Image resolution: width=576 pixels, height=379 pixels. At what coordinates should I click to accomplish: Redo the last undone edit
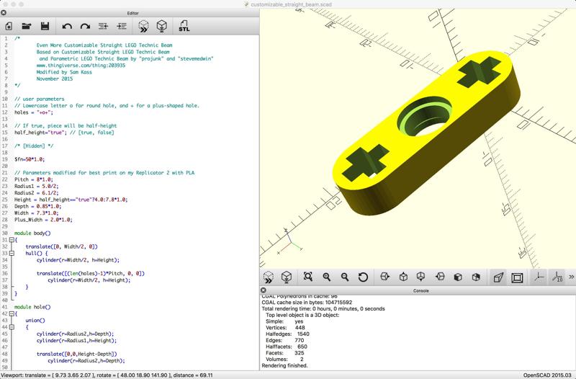point(85,26)
